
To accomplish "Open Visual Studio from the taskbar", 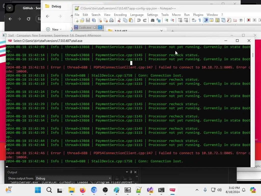I will pos(150,190).
